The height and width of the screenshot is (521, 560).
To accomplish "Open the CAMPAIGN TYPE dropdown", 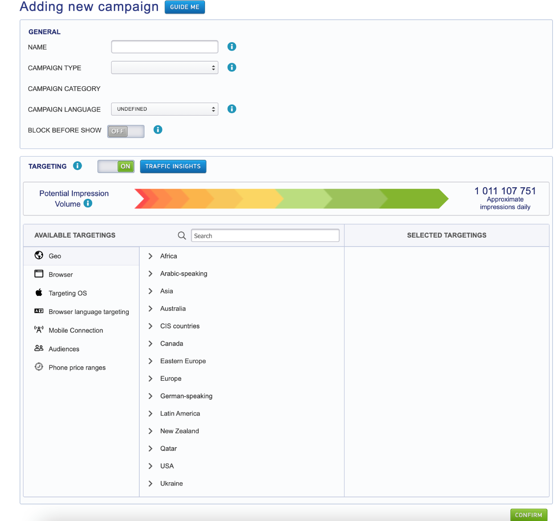I will click(165, 68).
